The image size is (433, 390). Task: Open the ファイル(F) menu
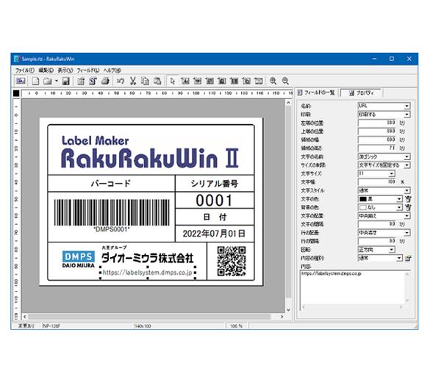click(x=24, y=71)
